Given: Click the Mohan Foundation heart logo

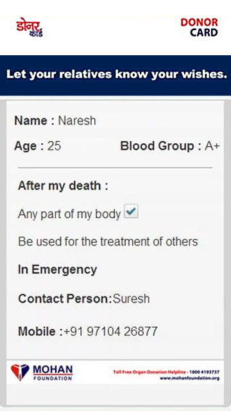Looking at the screenshot, I should tap(20, 372).
